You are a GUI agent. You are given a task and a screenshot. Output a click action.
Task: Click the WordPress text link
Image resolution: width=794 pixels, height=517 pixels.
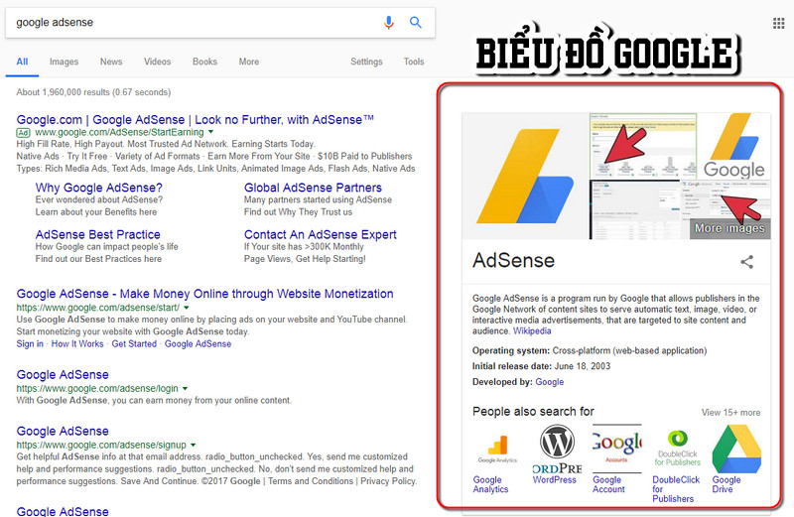(x=555, y=479)
